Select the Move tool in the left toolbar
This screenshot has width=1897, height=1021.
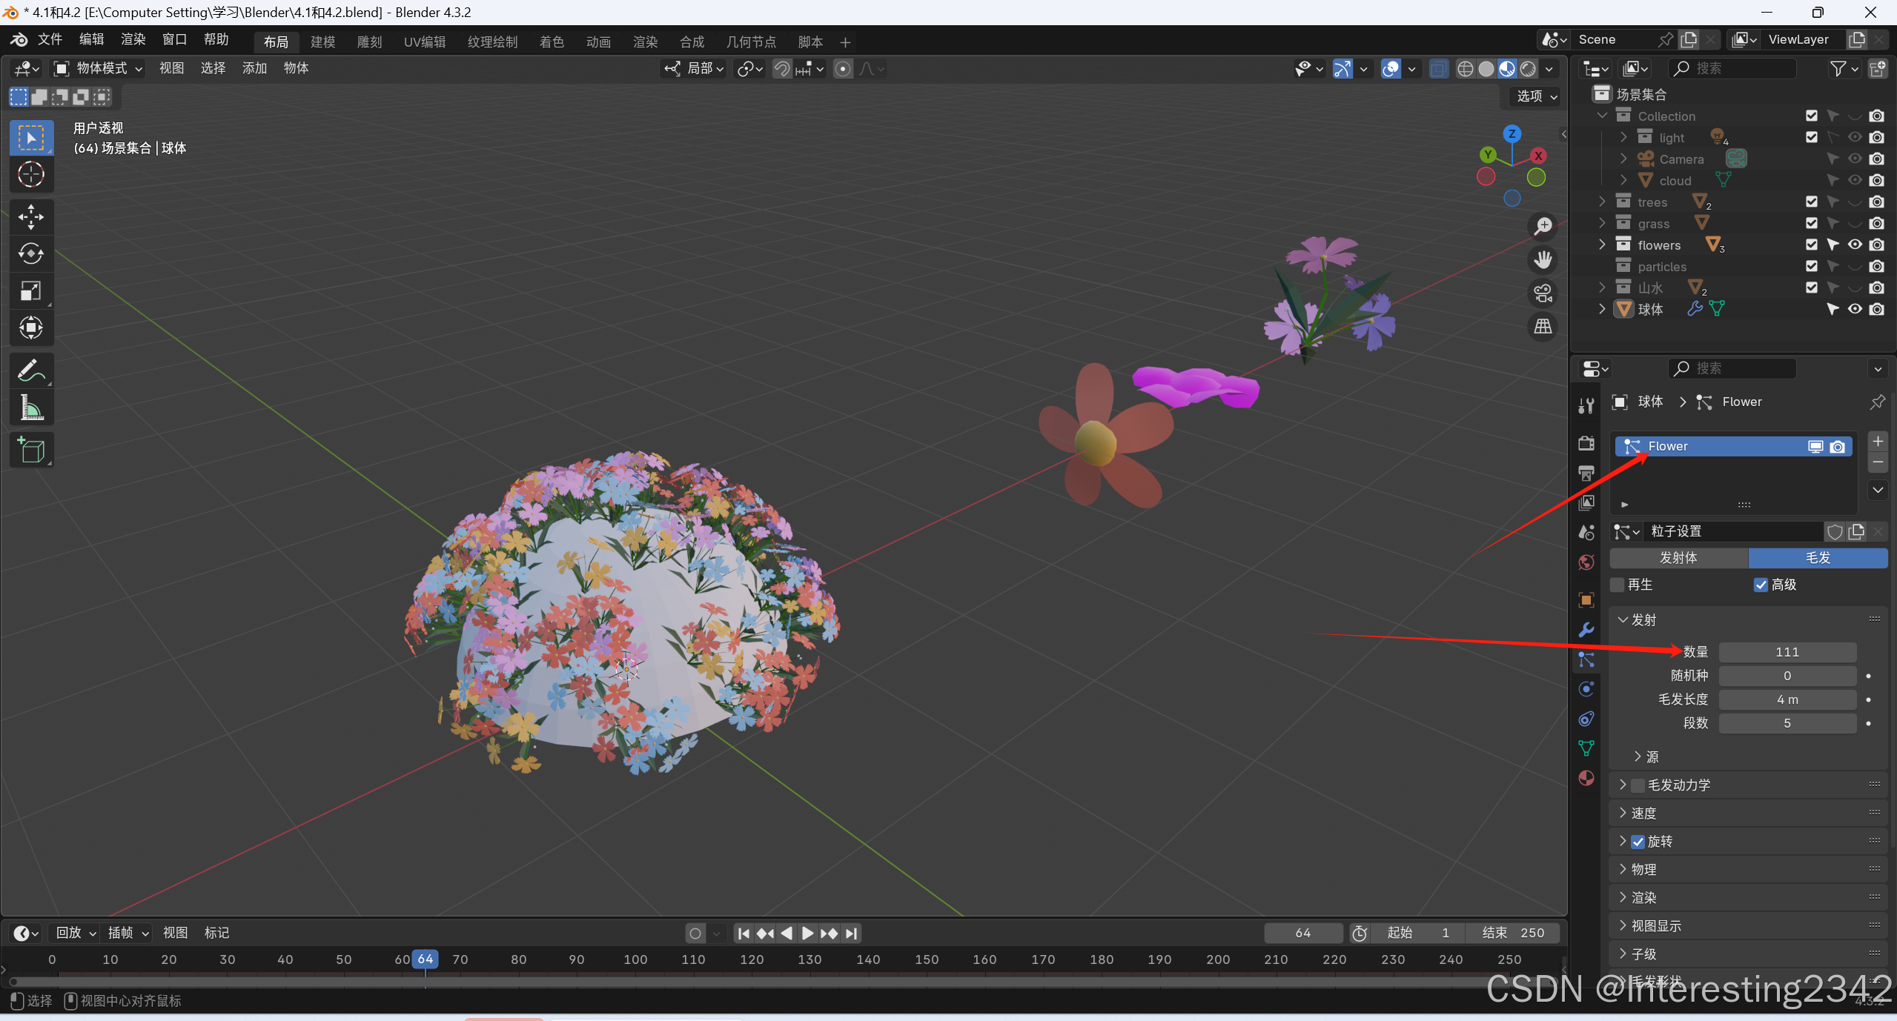pos(31,217)
